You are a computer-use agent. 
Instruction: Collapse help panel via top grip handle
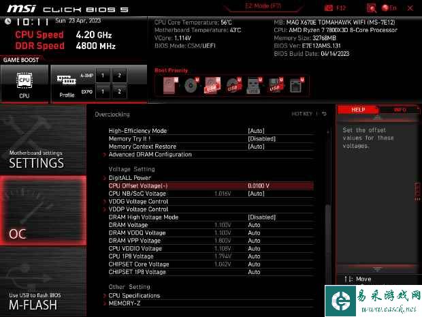[377, 118]
